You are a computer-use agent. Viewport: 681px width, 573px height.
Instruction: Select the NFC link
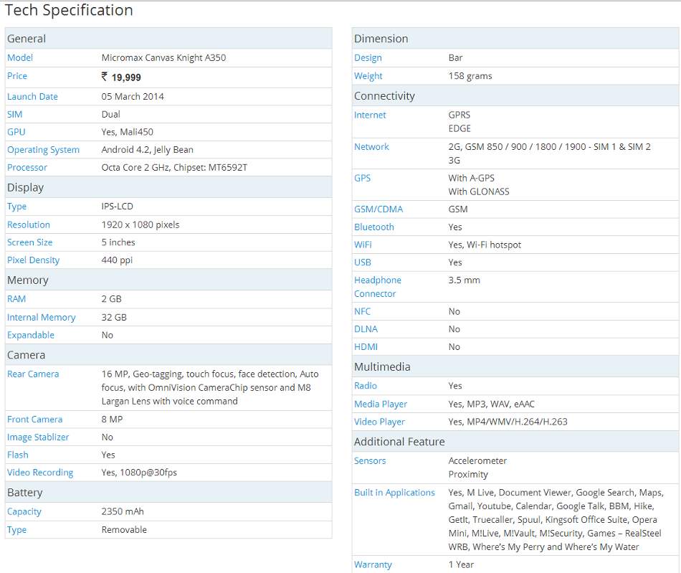(x=362, y=312)
